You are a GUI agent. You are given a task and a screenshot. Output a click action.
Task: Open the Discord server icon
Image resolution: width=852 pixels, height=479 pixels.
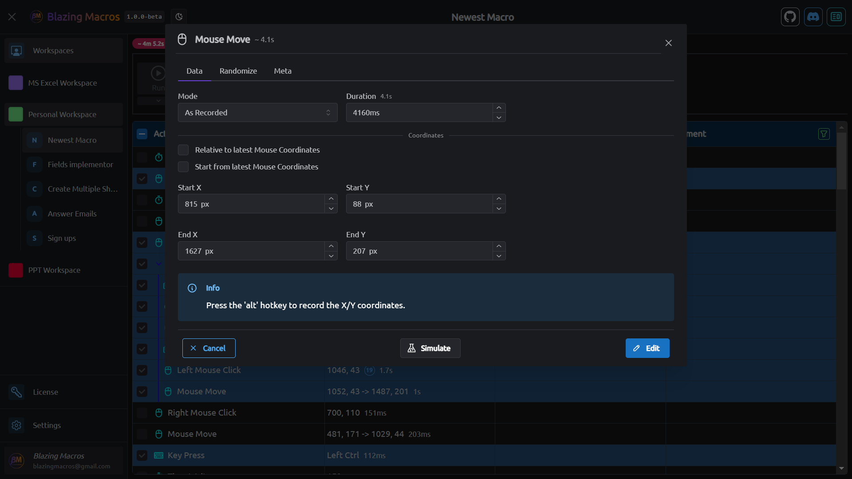pos(813,17)
